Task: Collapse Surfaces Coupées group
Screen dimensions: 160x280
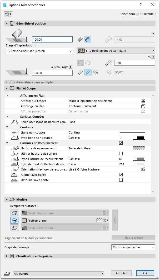Action: 7,116
